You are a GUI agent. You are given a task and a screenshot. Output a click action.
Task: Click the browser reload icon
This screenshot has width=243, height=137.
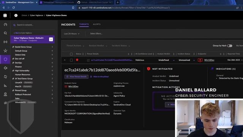click(14, 8)
